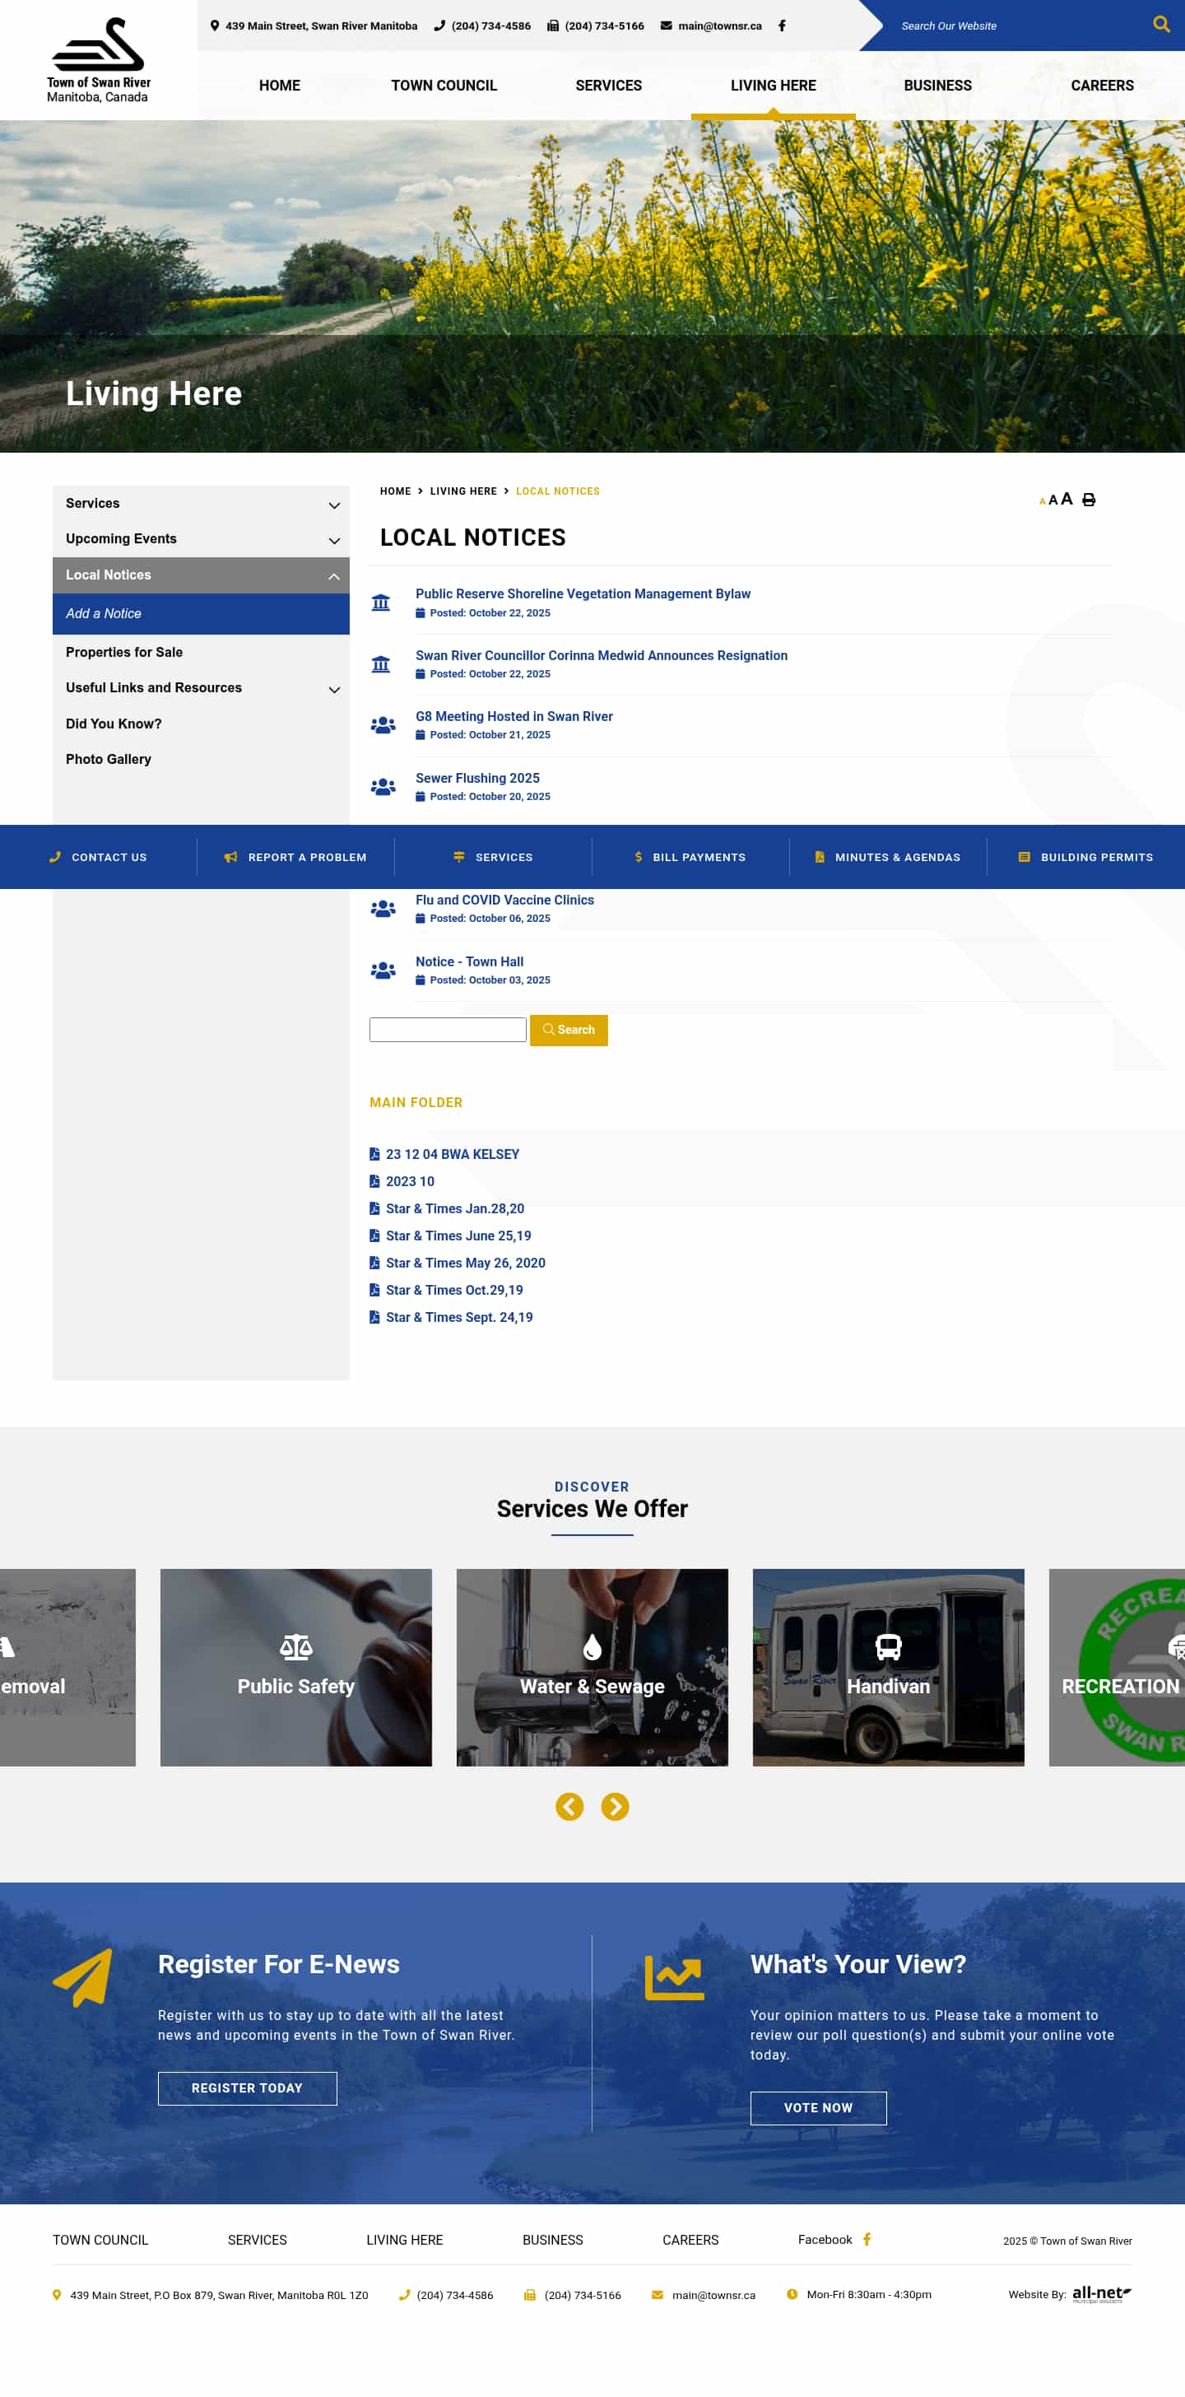Click PDF icon next to 23 12 04 BWA KELSEY
Viewport: 1185px width, 2397px height.
(374, 1154)
